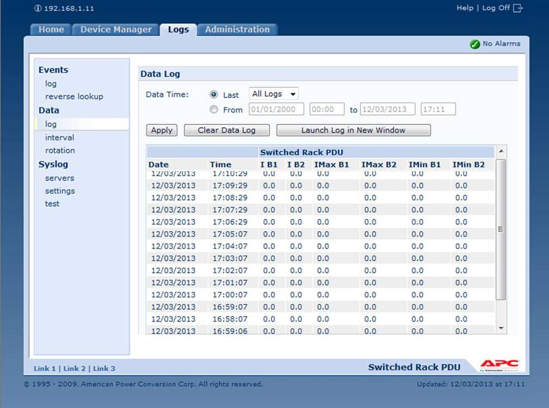
Task: Click the green No Alarms status icon
Action: point(475,44)
